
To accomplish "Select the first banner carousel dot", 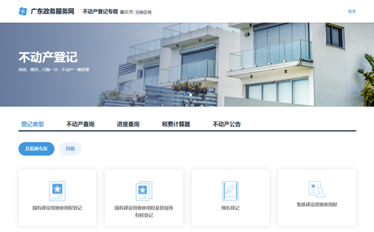I will click(x=185, y=95).
